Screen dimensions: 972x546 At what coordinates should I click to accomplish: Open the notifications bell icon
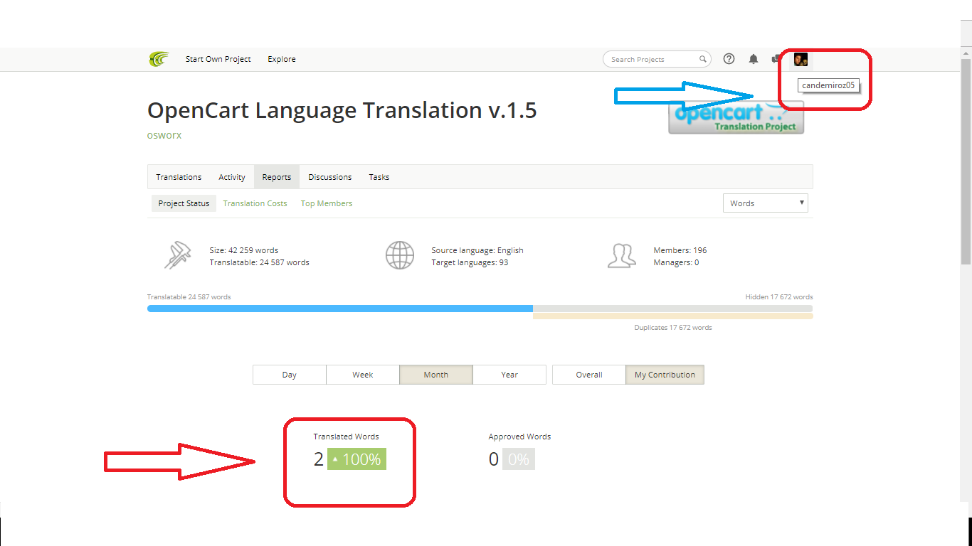pyautogui.click(x=754, y=59)
